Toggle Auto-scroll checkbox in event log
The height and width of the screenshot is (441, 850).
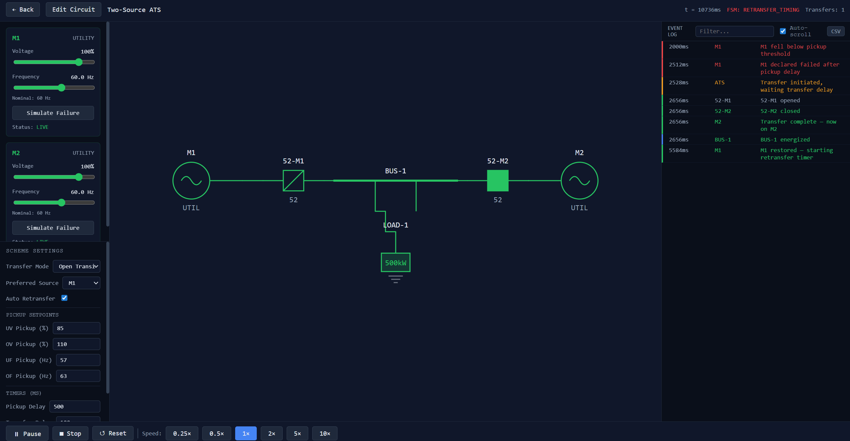(x=783, y=31)
